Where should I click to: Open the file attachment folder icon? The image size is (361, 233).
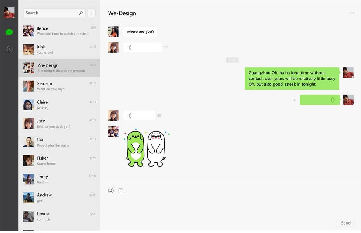pyautogui.click(x=121, y=191)
